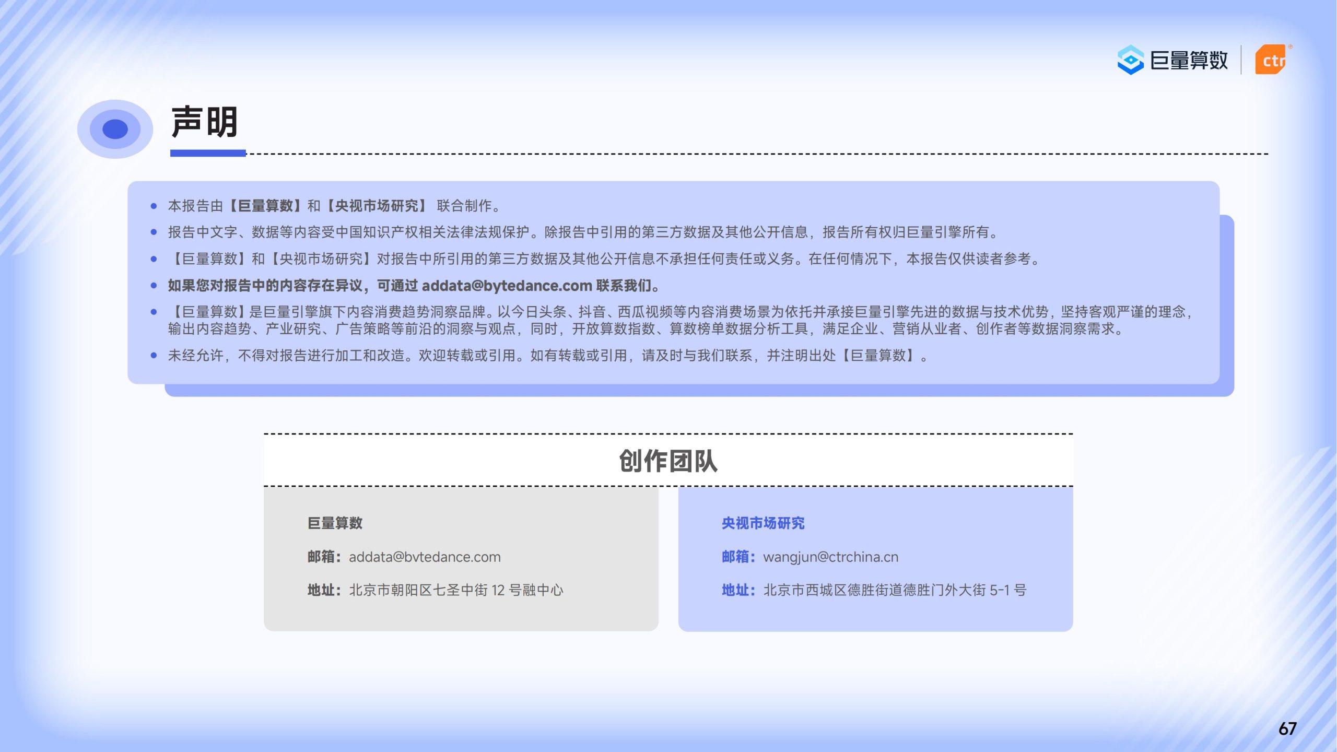Click the 声明 heading text
1337x752 pixels.
(205, 122)
